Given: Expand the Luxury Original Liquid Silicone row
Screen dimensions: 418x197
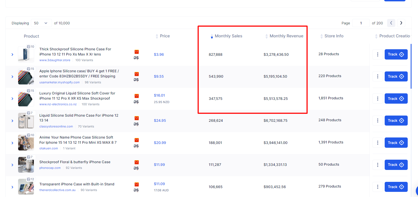Looking at the screenshot, I should coord(12,98).
